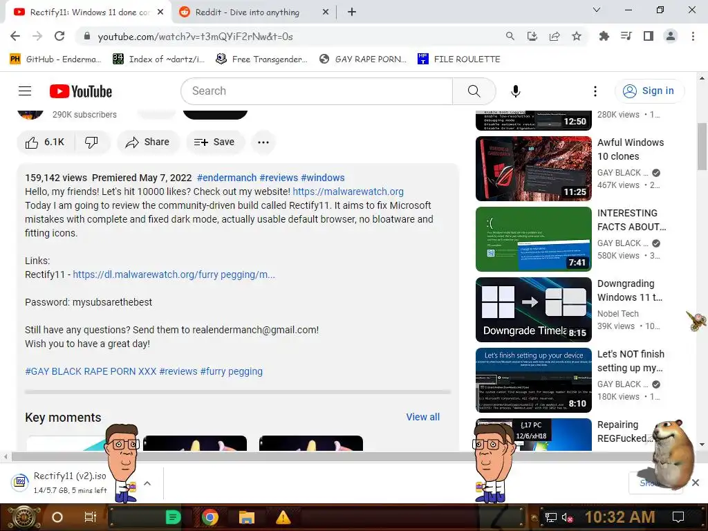Click the address bar URL
The height and width of the screenshot is (531, 708).
(x=195, y=37)
